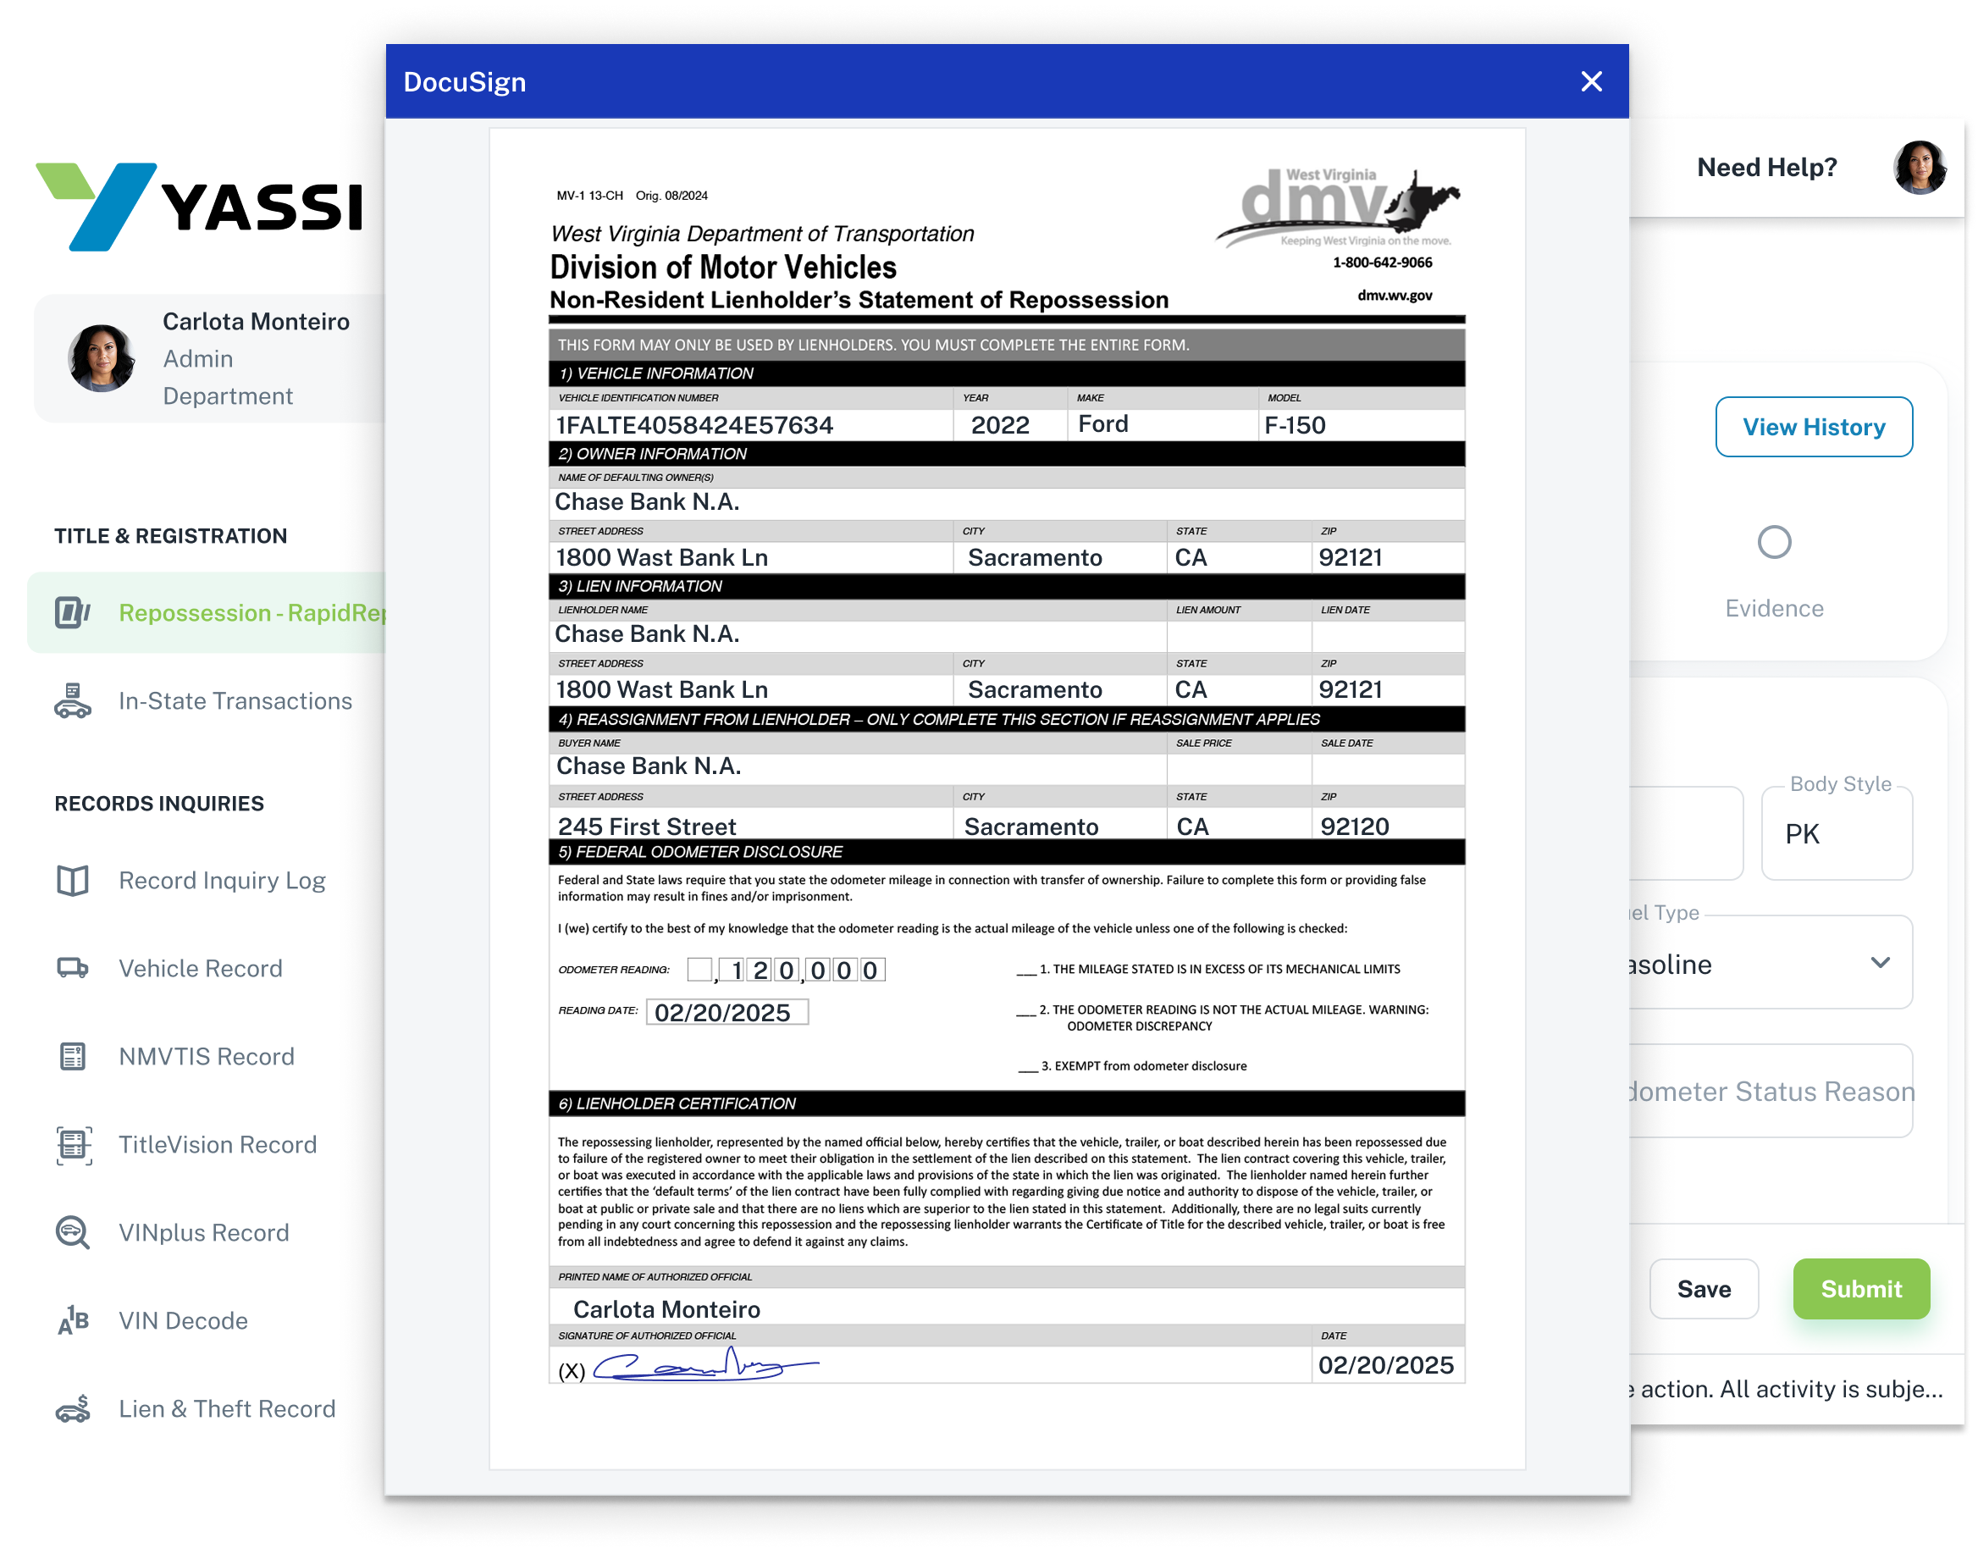
Task: Expand the Fuel Type Gasoline dropdown
Action: (1880, 963)
